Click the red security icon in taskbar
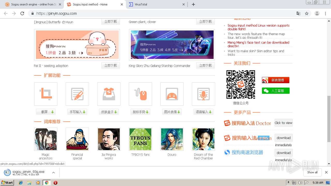331x186 pixels. [55, 183]
